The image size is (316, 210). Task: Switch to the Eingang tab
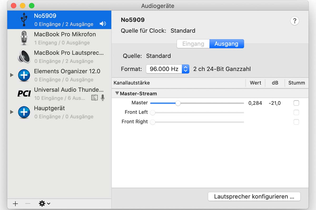(193, 44)
